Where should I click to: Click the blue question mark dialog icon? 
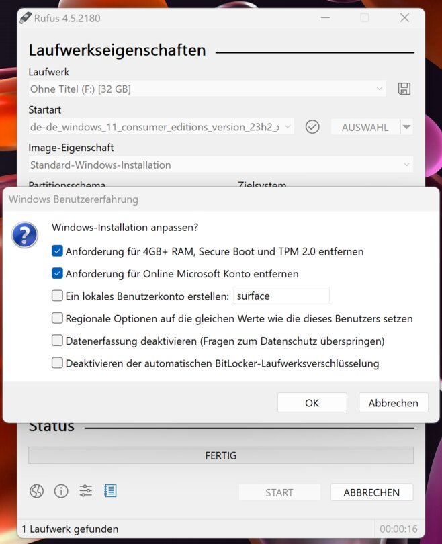pos(25,236)
